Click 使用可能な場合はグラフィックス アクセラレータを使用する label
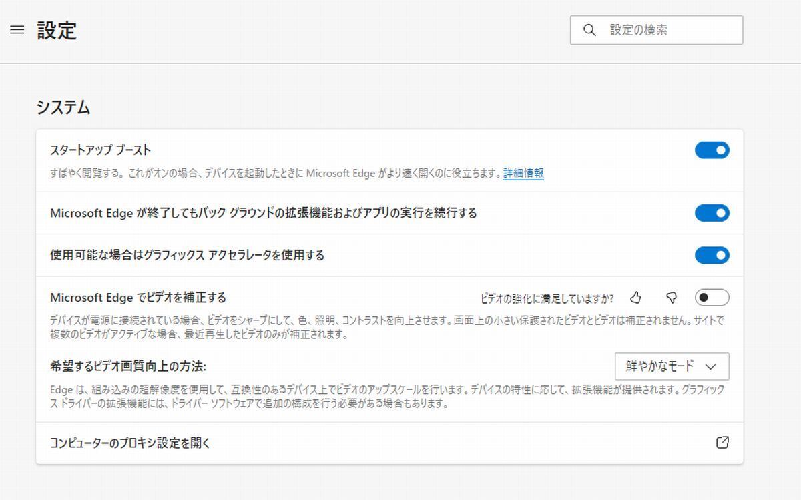The height and width of the screenshot is (500, 801). pyautogui.click(x=187, y=255)
